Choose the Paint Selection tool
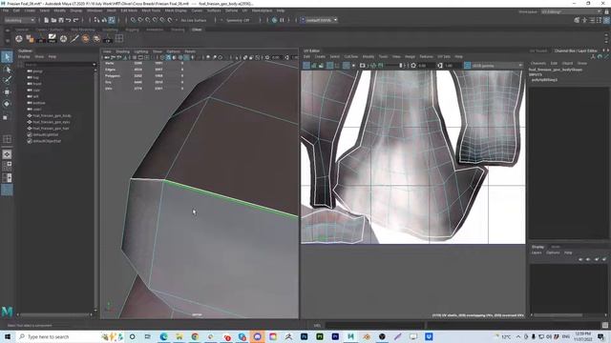The image size is (611, 343). 7,80
